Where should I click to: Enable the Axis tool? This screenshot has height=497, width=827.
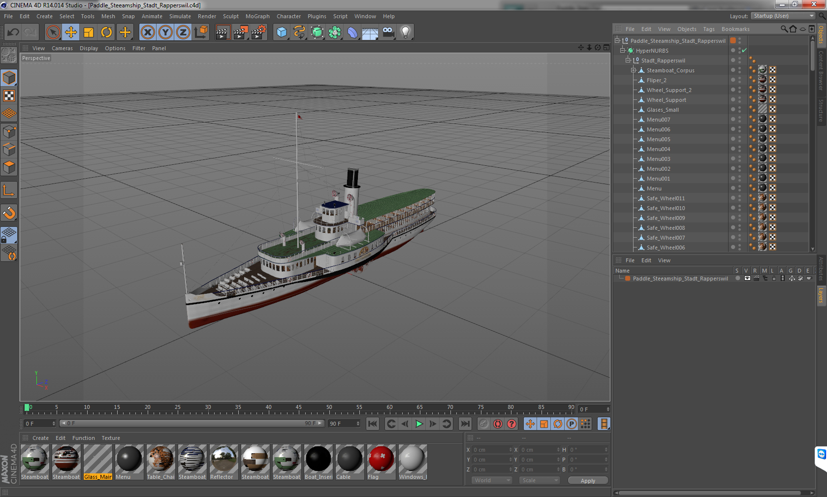point(9,190)
